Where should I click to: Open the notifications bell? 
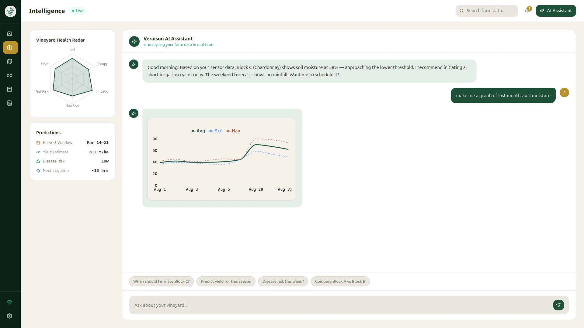click(x=527, y=11)
